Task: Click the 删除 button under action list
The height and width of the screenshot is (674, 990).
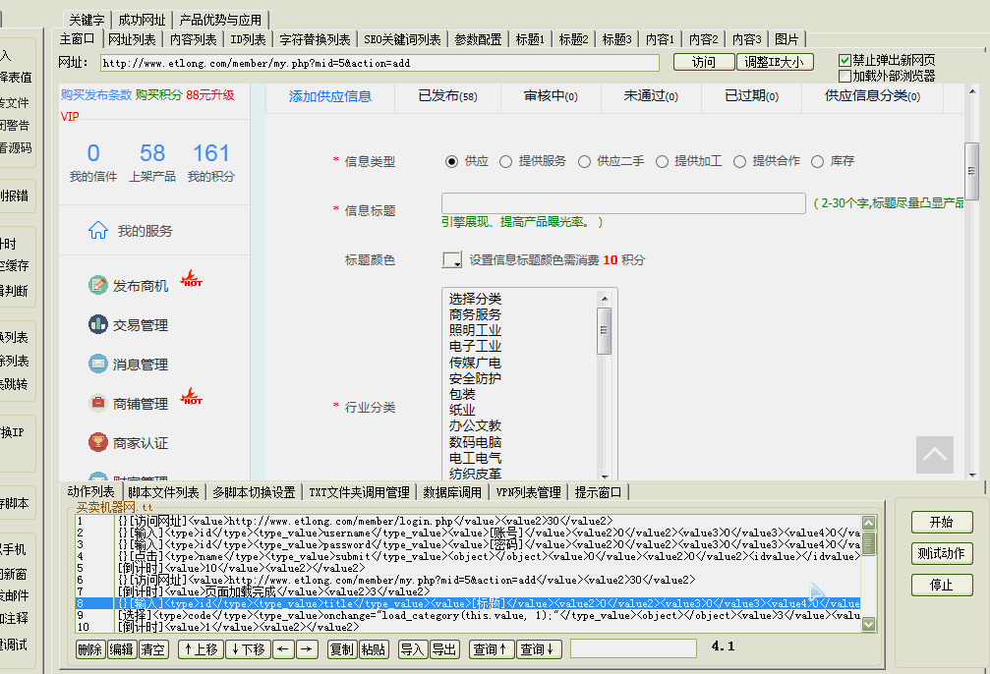Action: click(x=90, y=649)
